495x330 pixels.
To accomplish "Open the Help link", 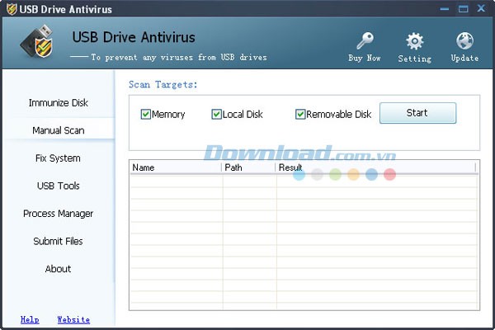I will point(30,319).
